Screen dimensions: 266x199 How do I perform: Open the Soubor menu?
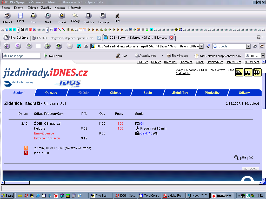coord(6,8)
